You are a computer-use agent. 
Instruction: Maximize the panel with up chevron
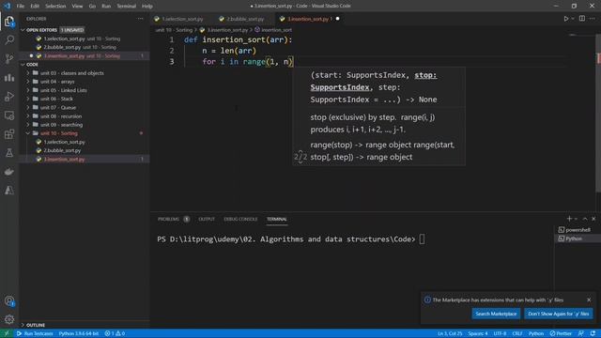585,219
